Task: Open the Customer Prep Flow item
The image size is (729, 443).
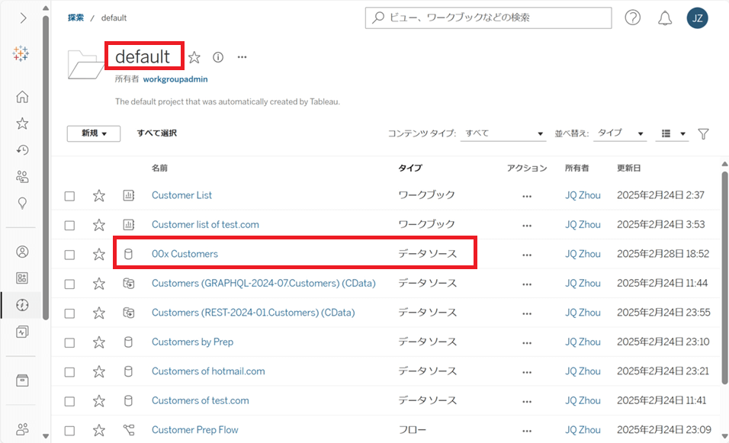Action: point(194,429)
